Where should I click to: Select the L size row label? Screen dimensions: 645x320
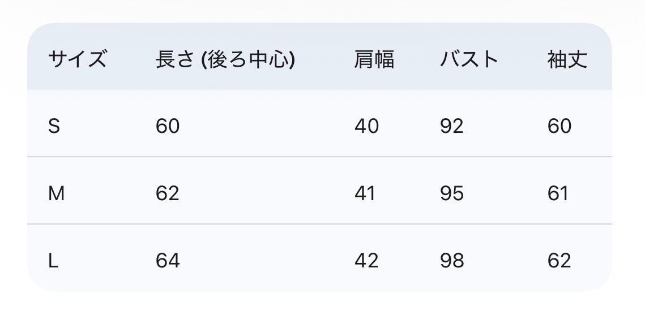click(x=54, y=261)
